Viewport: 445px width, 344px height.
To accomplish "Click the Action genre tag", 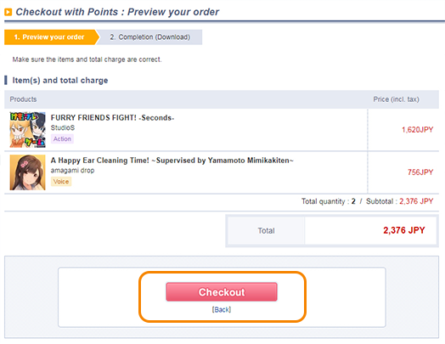I will (x=62, y=138).
